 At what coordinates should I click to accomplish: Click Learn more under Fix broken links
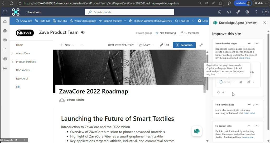(248, 137)
